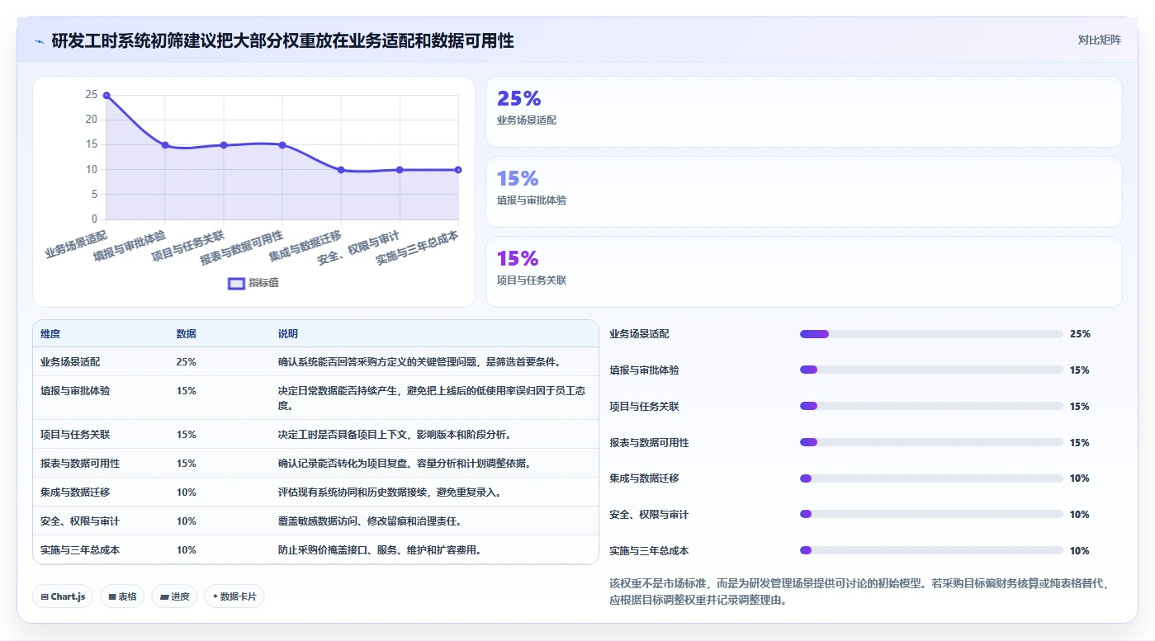The height and width of the screenshot is (641, 1155).
Task: Click the 数据卡片 tag chip
Action: (x=234, y=596)
